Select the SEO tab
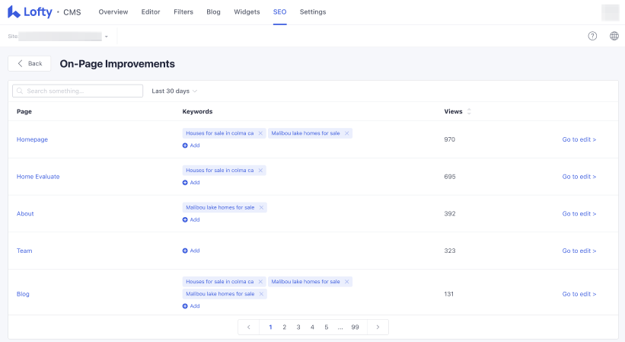This screenshot has height=342, width=625. click(279, 12)
